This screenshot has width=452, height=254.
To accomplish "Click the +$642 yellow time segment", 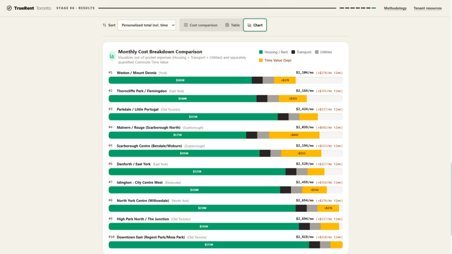I will coord(294,135).
